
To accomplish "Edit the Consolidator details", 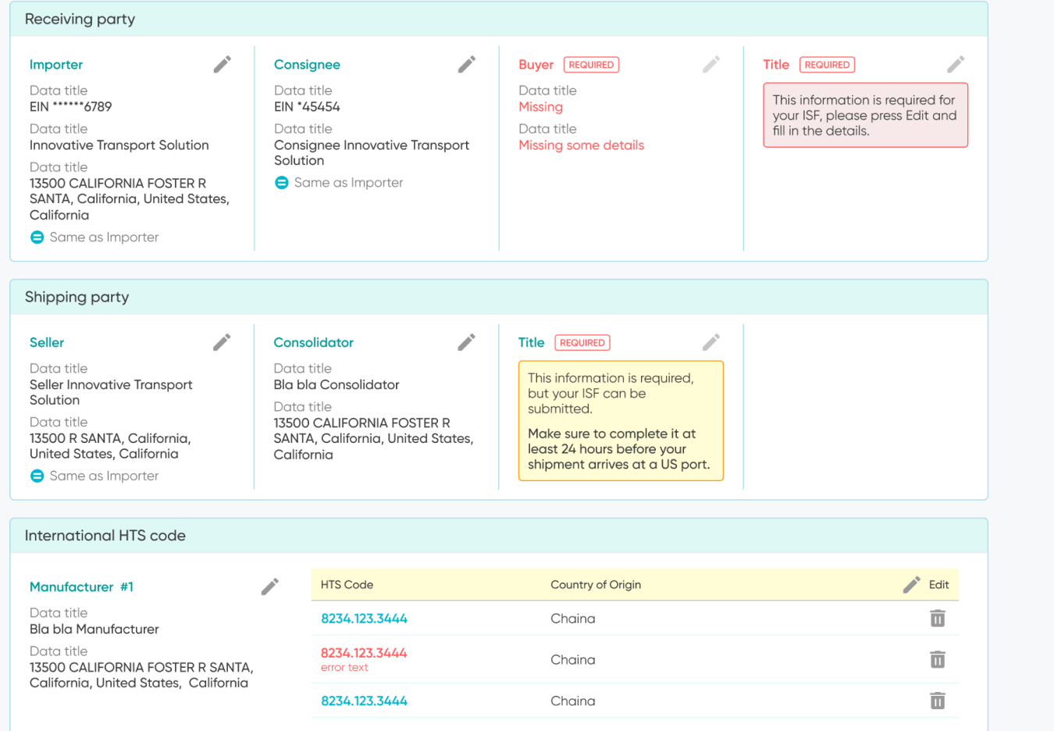I will click(466, 342).
